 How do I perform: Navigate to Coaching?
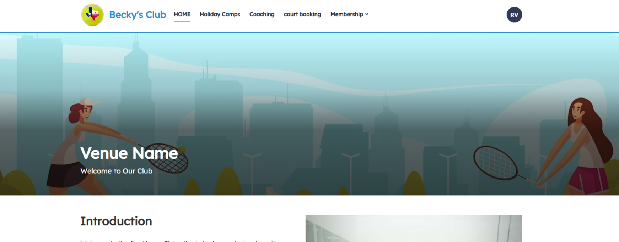coord(262,15)
